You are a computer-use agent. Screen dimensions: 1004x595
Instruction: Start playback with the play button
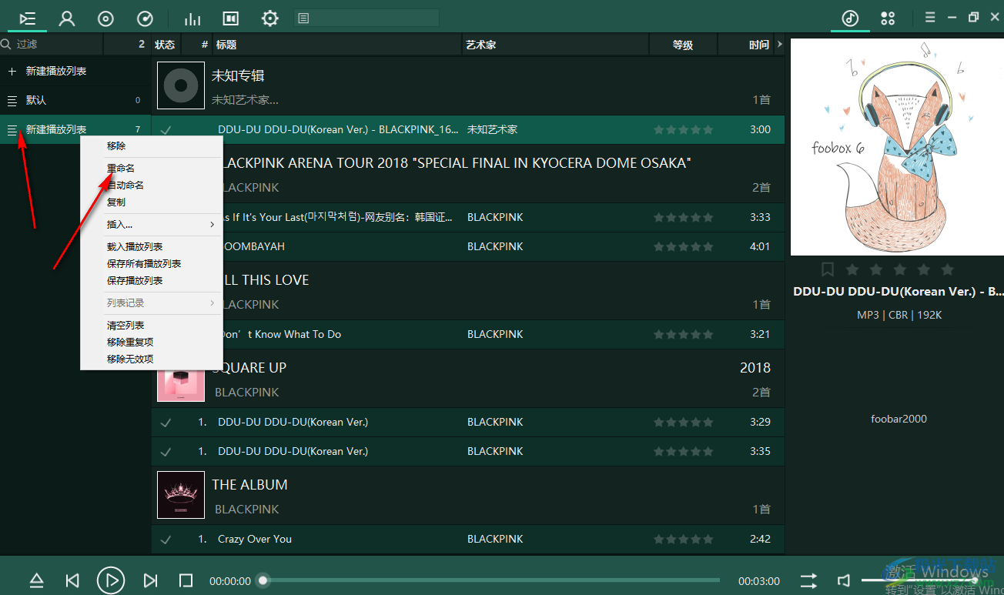[111, 580]
